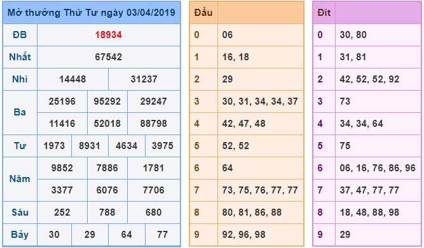The width and height of the screenshot is (424, 248).
Task: Click the 'Bảy' prize label
Action: coord(20,235)
